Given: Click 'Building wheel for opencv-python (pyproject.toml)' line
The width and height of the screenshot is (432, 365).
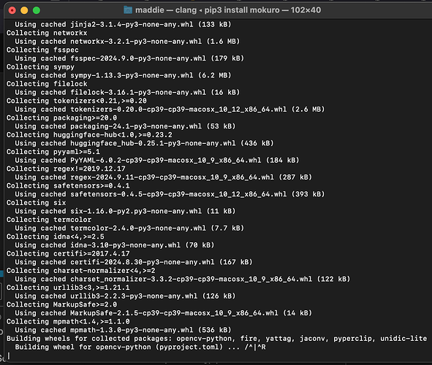Looking at the screenshot, I should (x=140, y=347).
